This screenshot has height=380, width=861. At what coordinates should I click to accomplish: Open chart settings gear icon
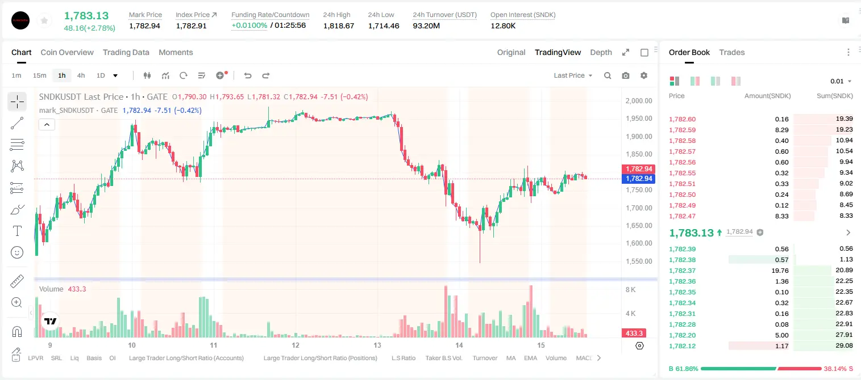tap(644, 75)
